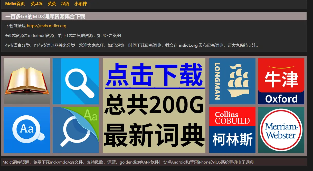Open the 小语种 navigation item
The image size is (313, 171).
point(81,4)
